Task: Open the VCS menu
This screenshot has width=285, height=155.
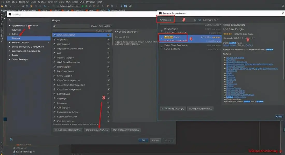Action: [x=82, y=2]
